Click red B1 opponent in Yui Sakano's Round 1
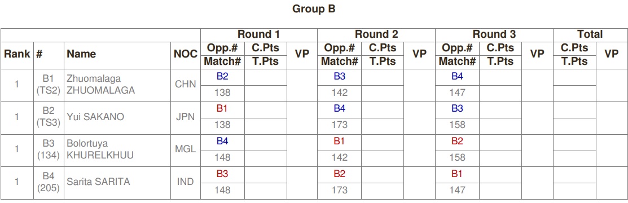The image size is (628, 203). tap(222, 109)
